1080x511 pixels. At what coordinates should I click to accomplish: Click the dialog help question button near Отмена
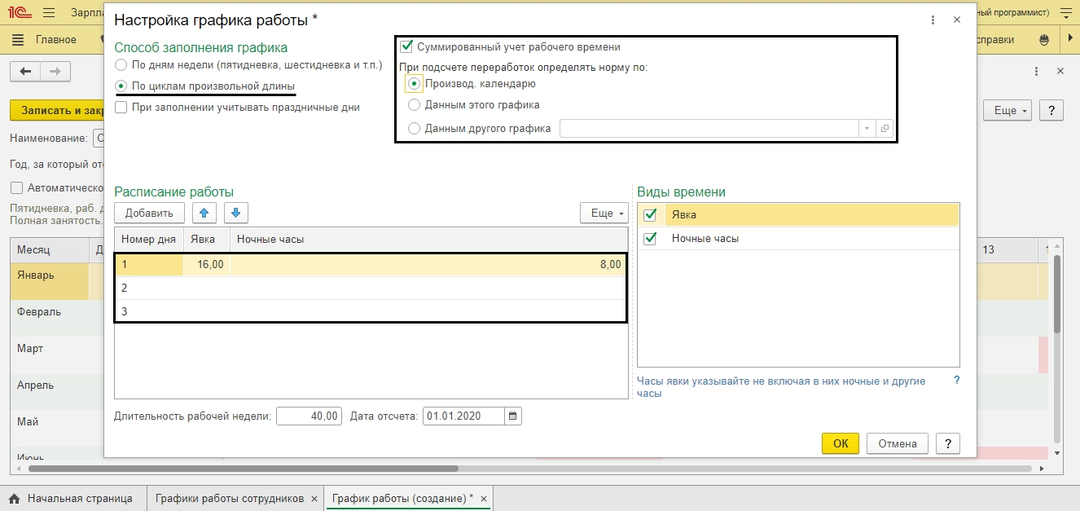(947, 443)
